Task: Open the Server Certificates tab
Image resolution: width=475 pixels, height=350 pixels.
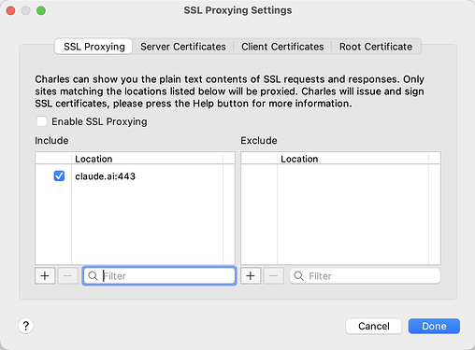Action: [x=183, y=47]
